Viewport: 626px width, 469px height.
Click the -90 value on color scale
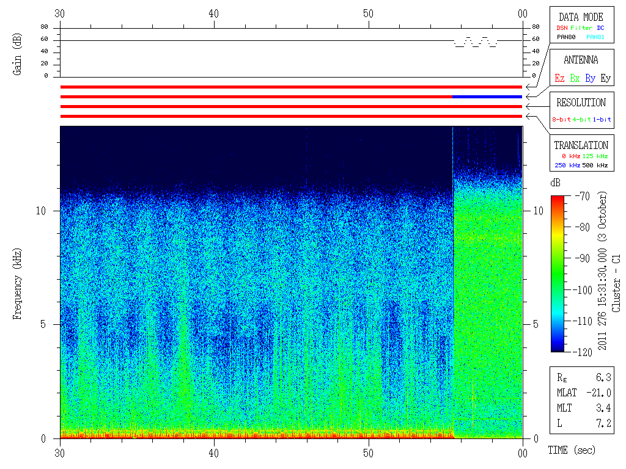tap(583, 258)
